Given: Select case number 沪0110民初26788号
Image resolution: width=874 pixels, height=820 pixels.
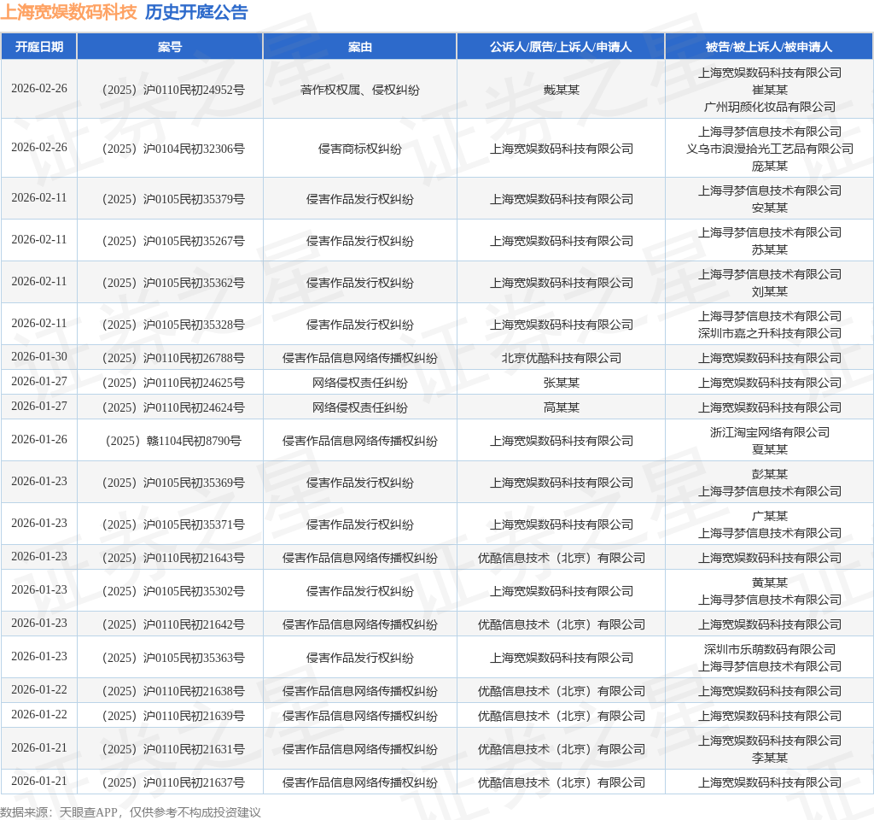Looking at the screenshot, I should pos(194,358).
